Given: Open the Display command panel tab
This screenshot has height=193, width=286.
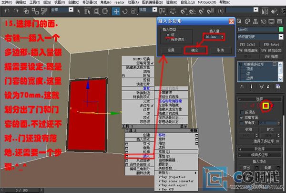Looking at the screenshot, I should [271, 21].
